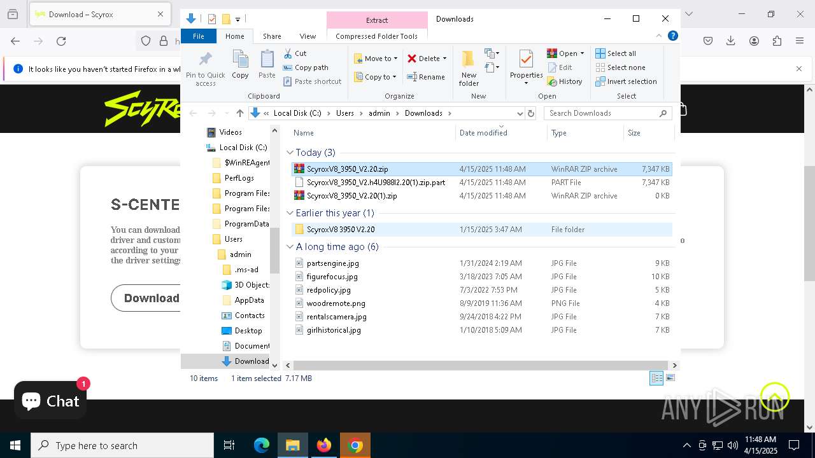Open the Open button dropdown arrow
Screen dimensions: 815x458
tap(582, 53)
